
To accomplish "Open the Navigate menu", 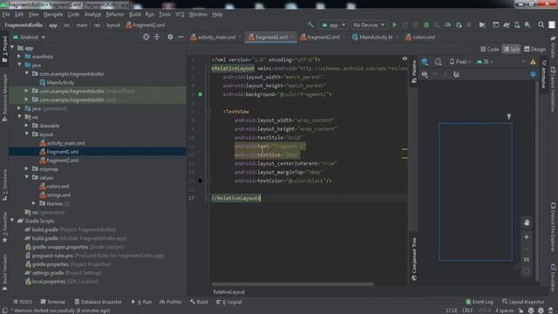I will click(53, 15).
